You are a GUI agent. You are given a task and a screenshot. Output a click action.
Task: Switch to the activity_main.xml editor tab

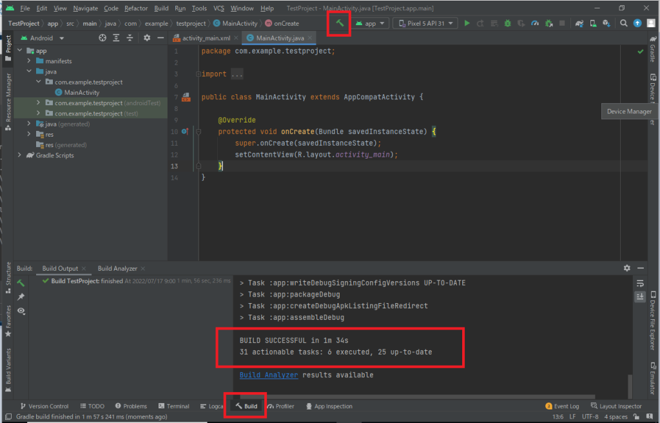(206, 39)
